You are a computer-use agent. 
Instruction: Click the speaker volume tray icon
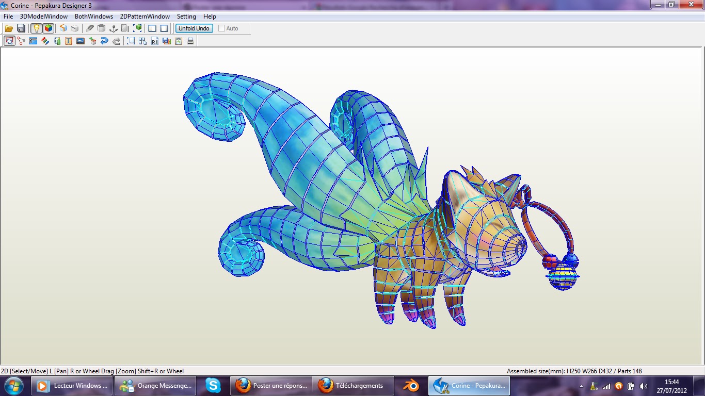[643, 386]
